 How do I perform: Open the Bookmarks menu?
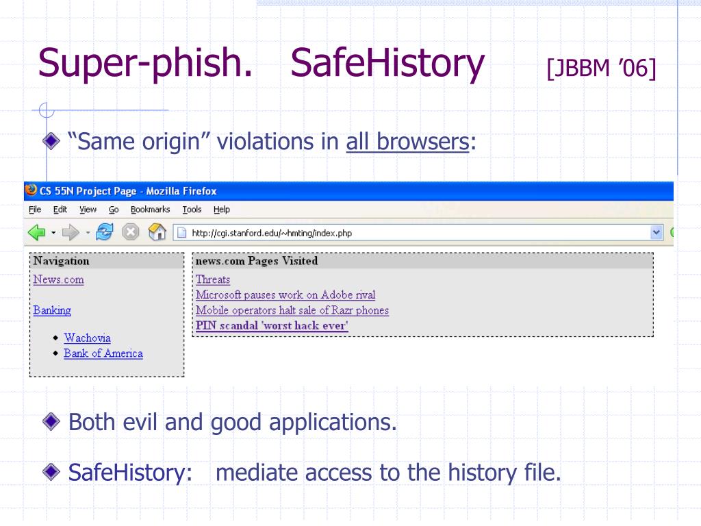(x=150, y=210)
